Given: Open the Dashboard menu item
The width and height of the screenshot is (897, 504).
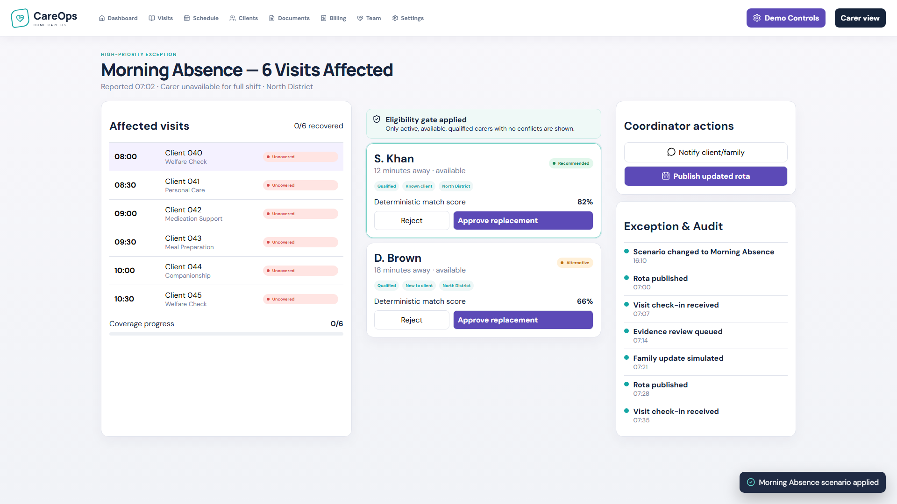Looking at the screenshot, I should (118, 18).
